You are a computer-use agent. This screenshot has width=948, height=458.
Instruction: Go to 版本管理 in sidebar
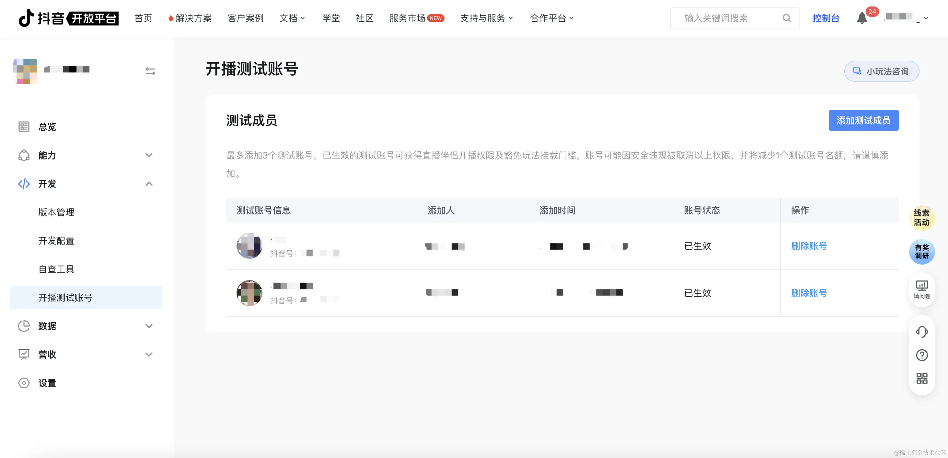(56, 212)
